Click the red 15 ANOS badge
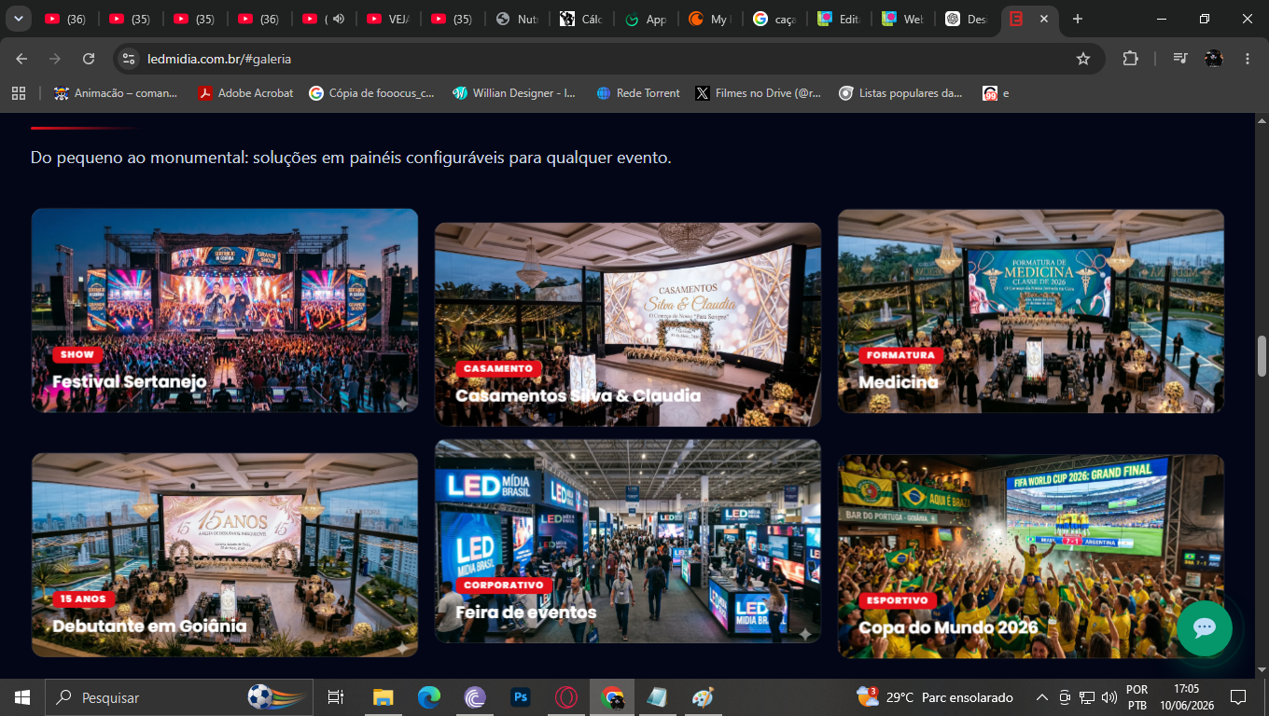This screenshot has height=716, width=1269. tap(84, 599)
